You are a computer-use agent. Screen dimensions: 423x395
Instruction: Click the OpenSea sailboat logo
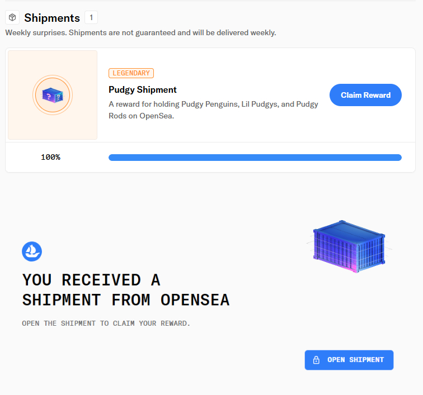tap(32, 251)
